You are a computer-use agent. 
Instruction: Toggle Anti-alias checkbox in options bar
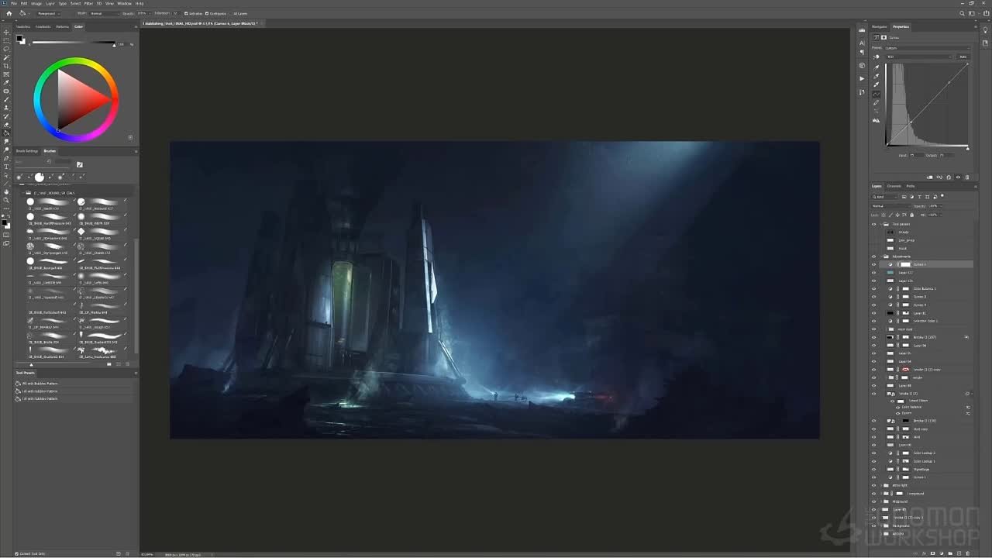coord(186,13)
